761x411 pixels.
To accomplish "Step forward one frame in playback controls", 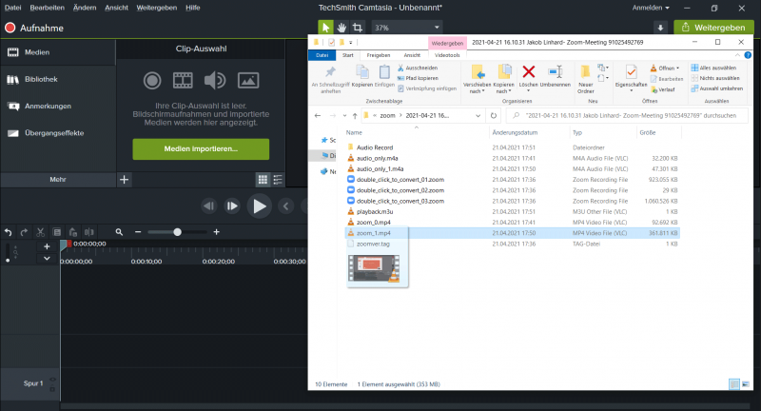I will coord(232,206).
